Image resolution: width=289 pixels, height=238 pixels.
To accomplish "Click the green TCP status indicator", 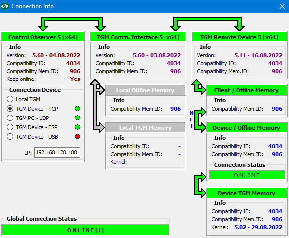I will click(x=77, y=109).
